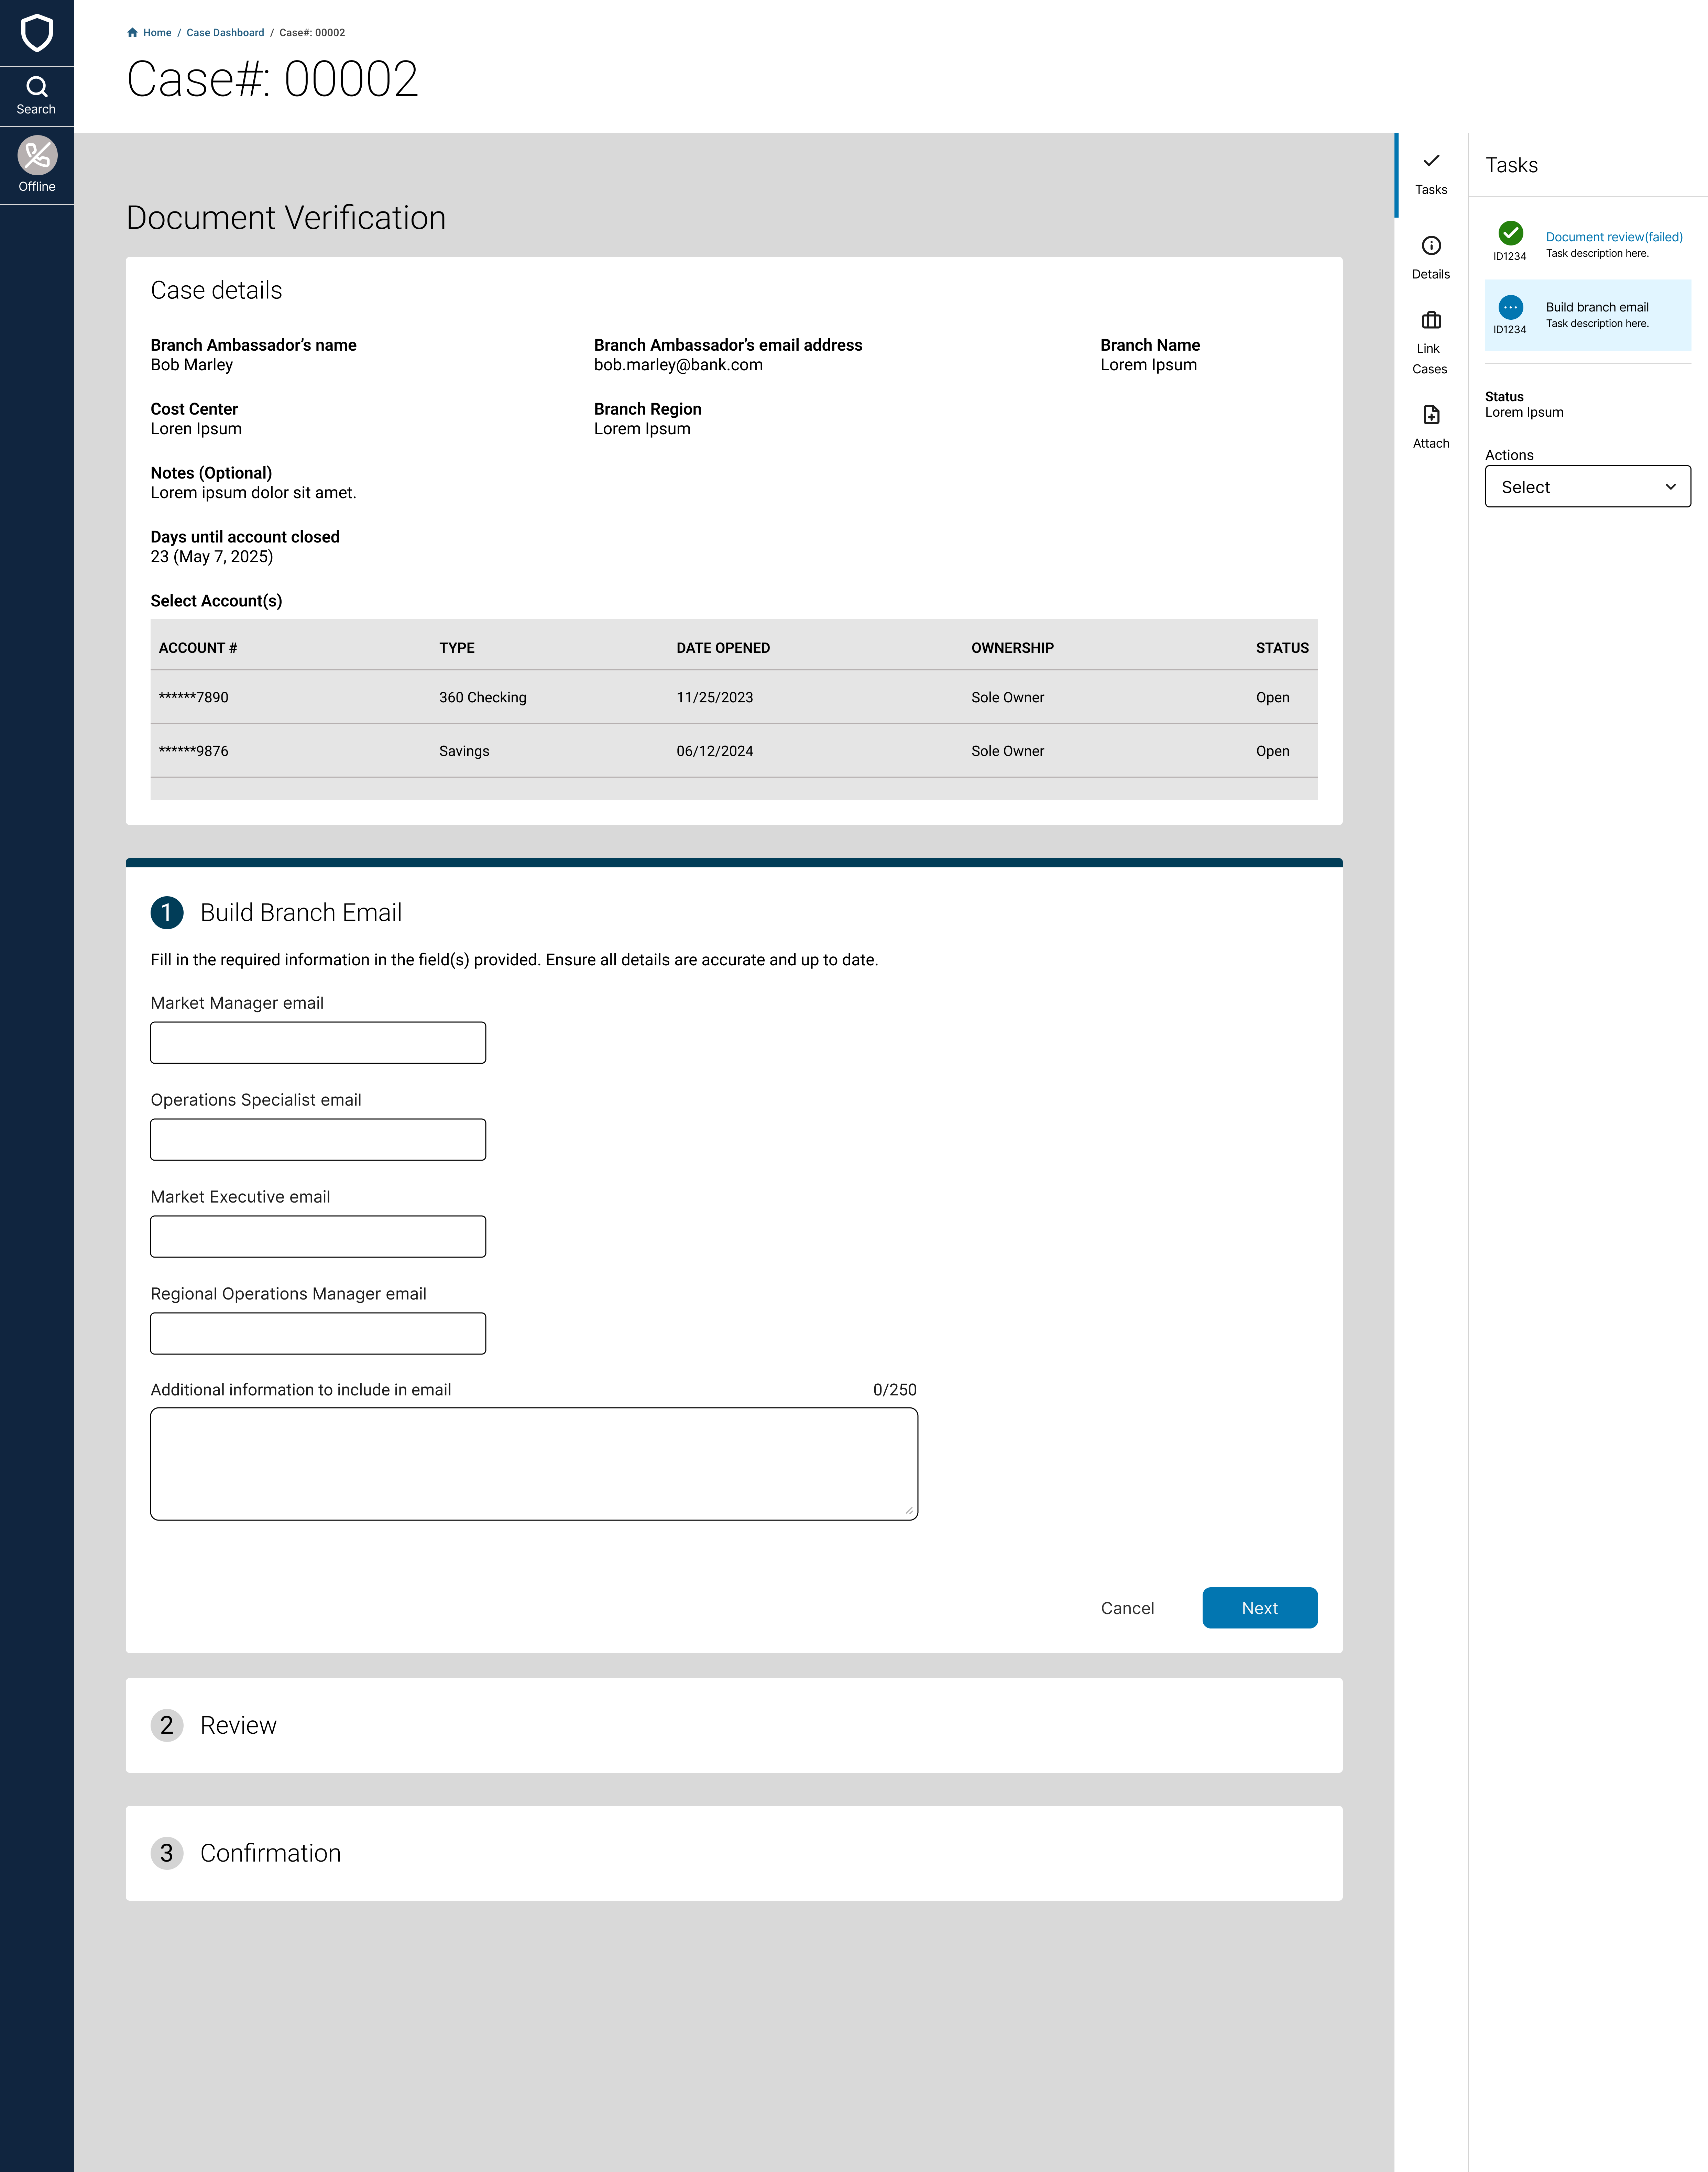Image resolution: width=1708 pixels, height=2172 pixels.
Task: Click the shield logo icon
Action: [x=37, y=33]
